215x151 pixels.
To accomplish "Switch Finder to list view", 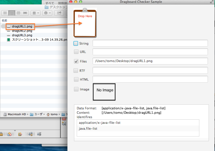I will (12, 13).
